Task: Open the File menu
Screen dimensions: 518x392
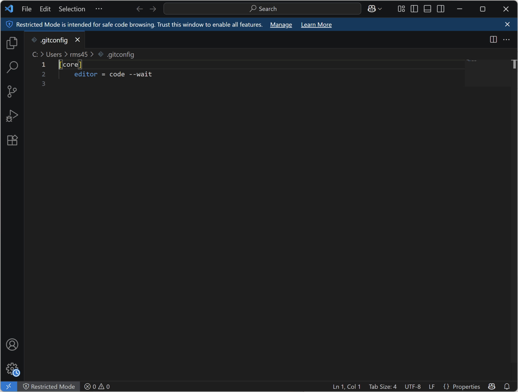Action: pos(26,9)
